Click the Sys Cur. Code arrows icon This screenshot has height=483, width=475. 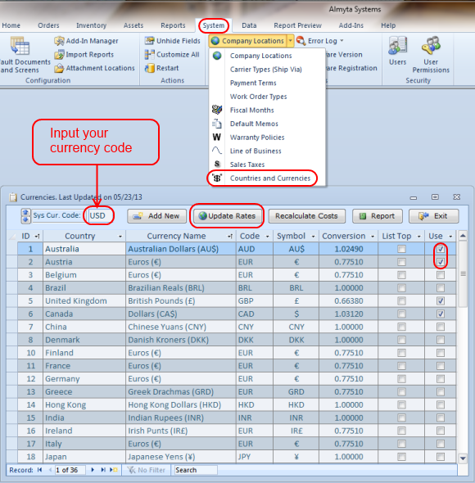coord(25,216)
